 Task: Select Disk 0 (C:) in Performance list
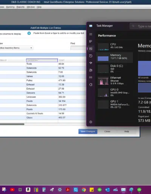click(114, 68)
